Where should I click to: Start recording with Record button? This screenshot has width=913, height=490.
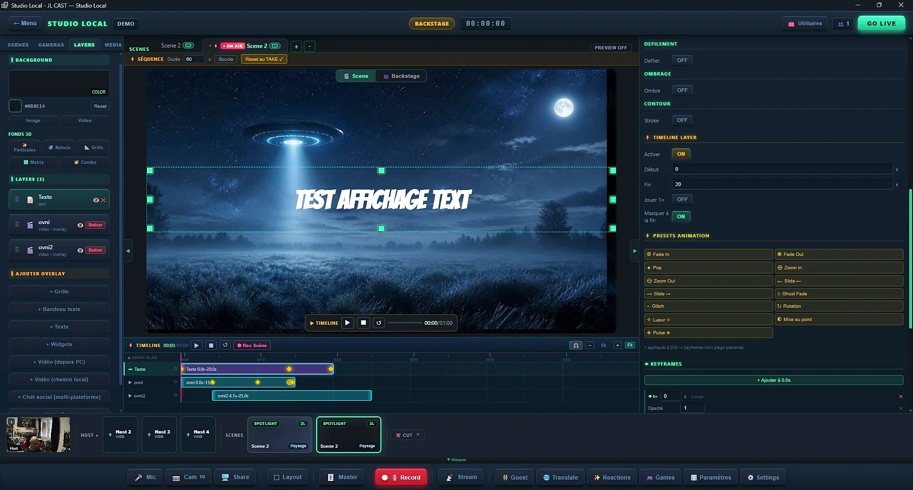[x=401, y=477]
